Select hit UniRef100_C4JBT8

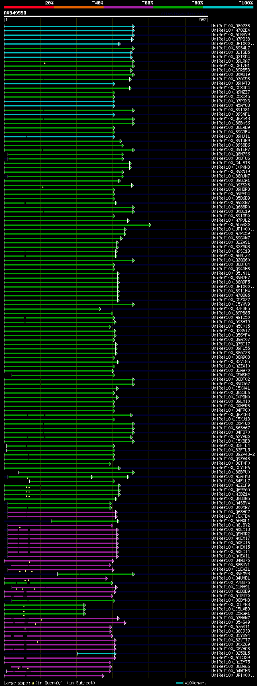click(230, 163)
